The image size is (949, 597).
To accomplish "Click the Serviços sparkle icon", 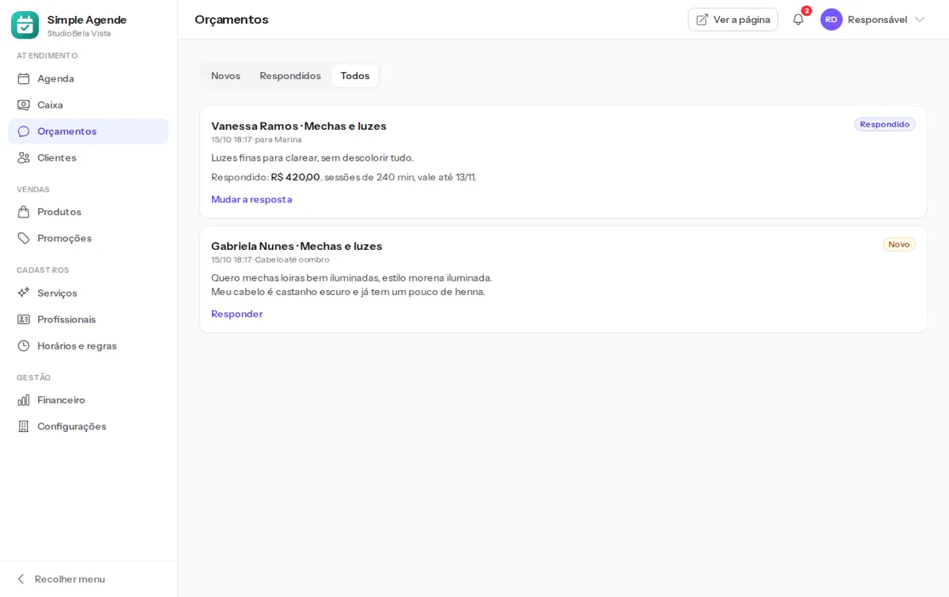I will click(24, 293).
